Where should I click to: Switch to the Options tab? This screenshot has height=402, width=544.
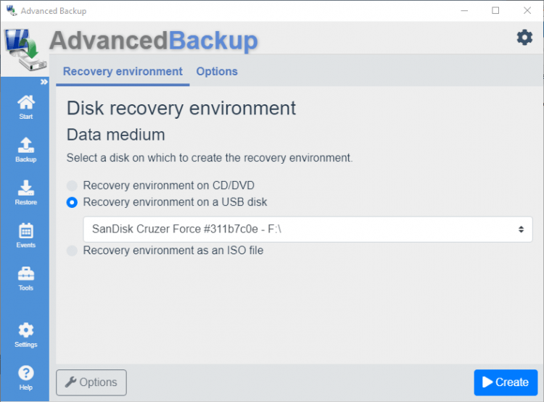tap(217, 72)
